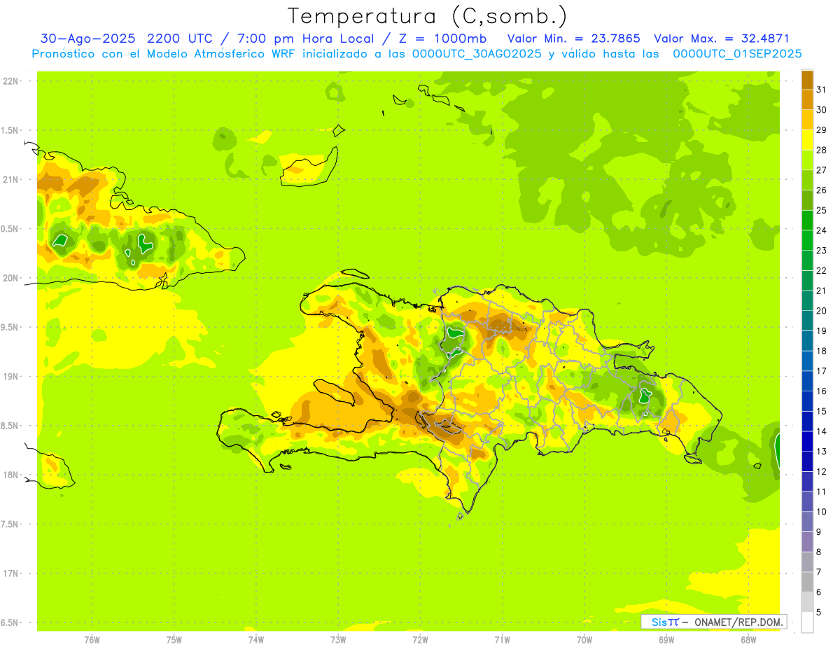Click the "21N" latitude axis label
840x649 pixels.
point(11,180)
